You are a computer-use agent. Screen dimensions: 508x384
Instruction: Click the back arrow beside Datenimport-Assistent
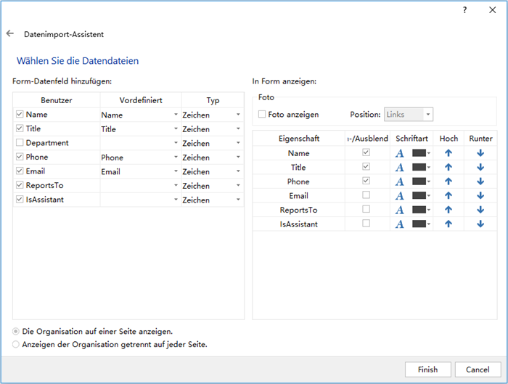pyautogui.click(x=10, y=34)
